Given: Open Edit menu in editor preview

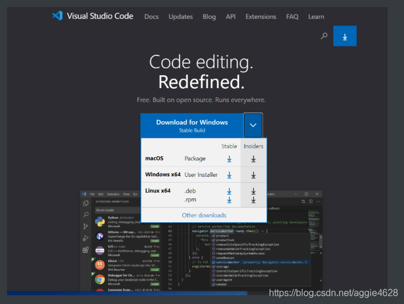Looking at the screenshot, I should pyautogui.click(x=101, y=194).
